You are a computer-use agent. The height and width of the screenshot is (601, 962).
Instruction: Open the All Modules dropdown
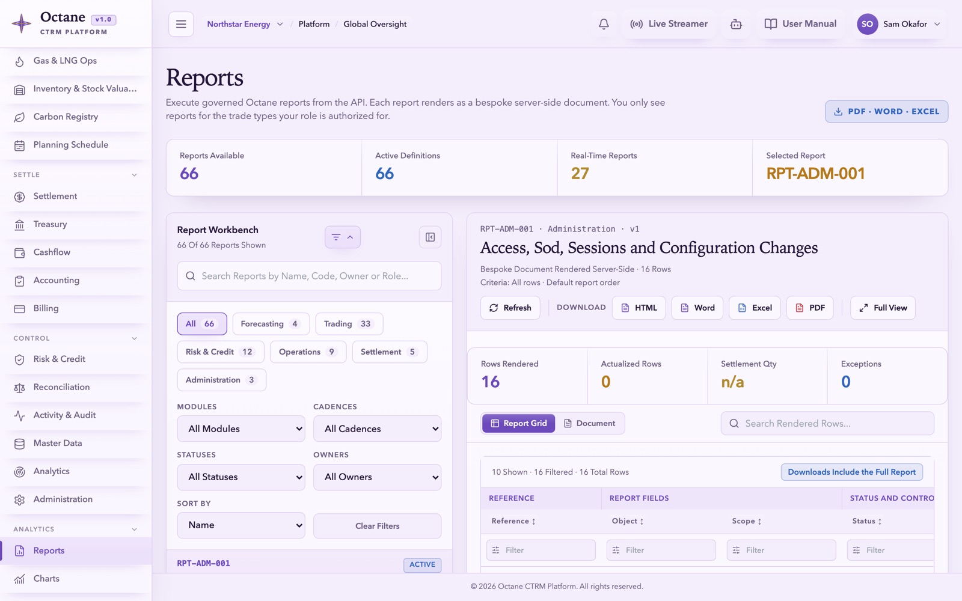pyautogui.click(x=241, y=429)
